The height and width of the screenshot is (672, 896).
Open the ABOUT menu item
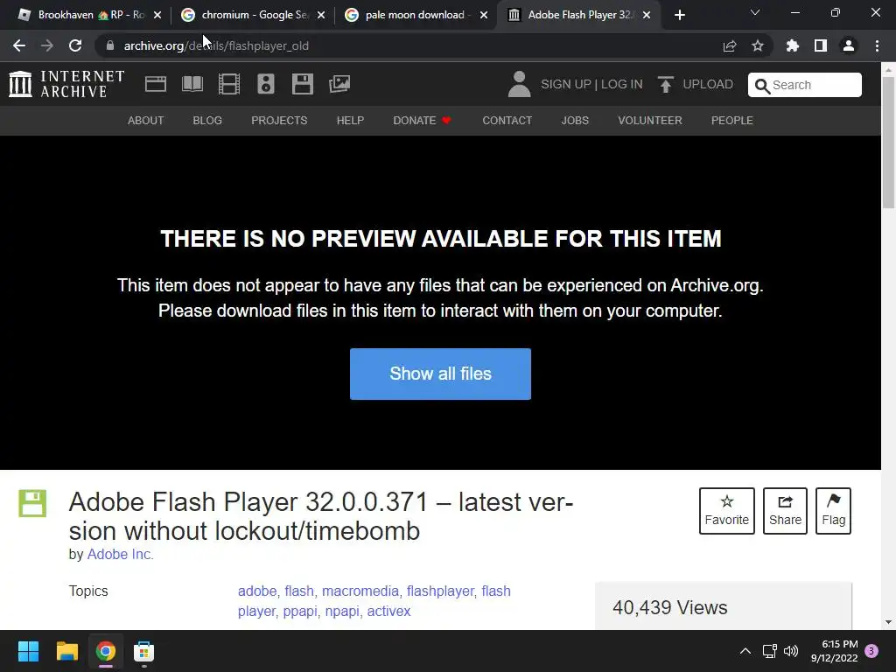click(x=146, y=121)
